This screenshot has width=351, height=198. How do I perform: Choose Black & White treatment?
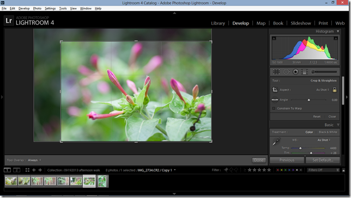click(x=328, y=132)
